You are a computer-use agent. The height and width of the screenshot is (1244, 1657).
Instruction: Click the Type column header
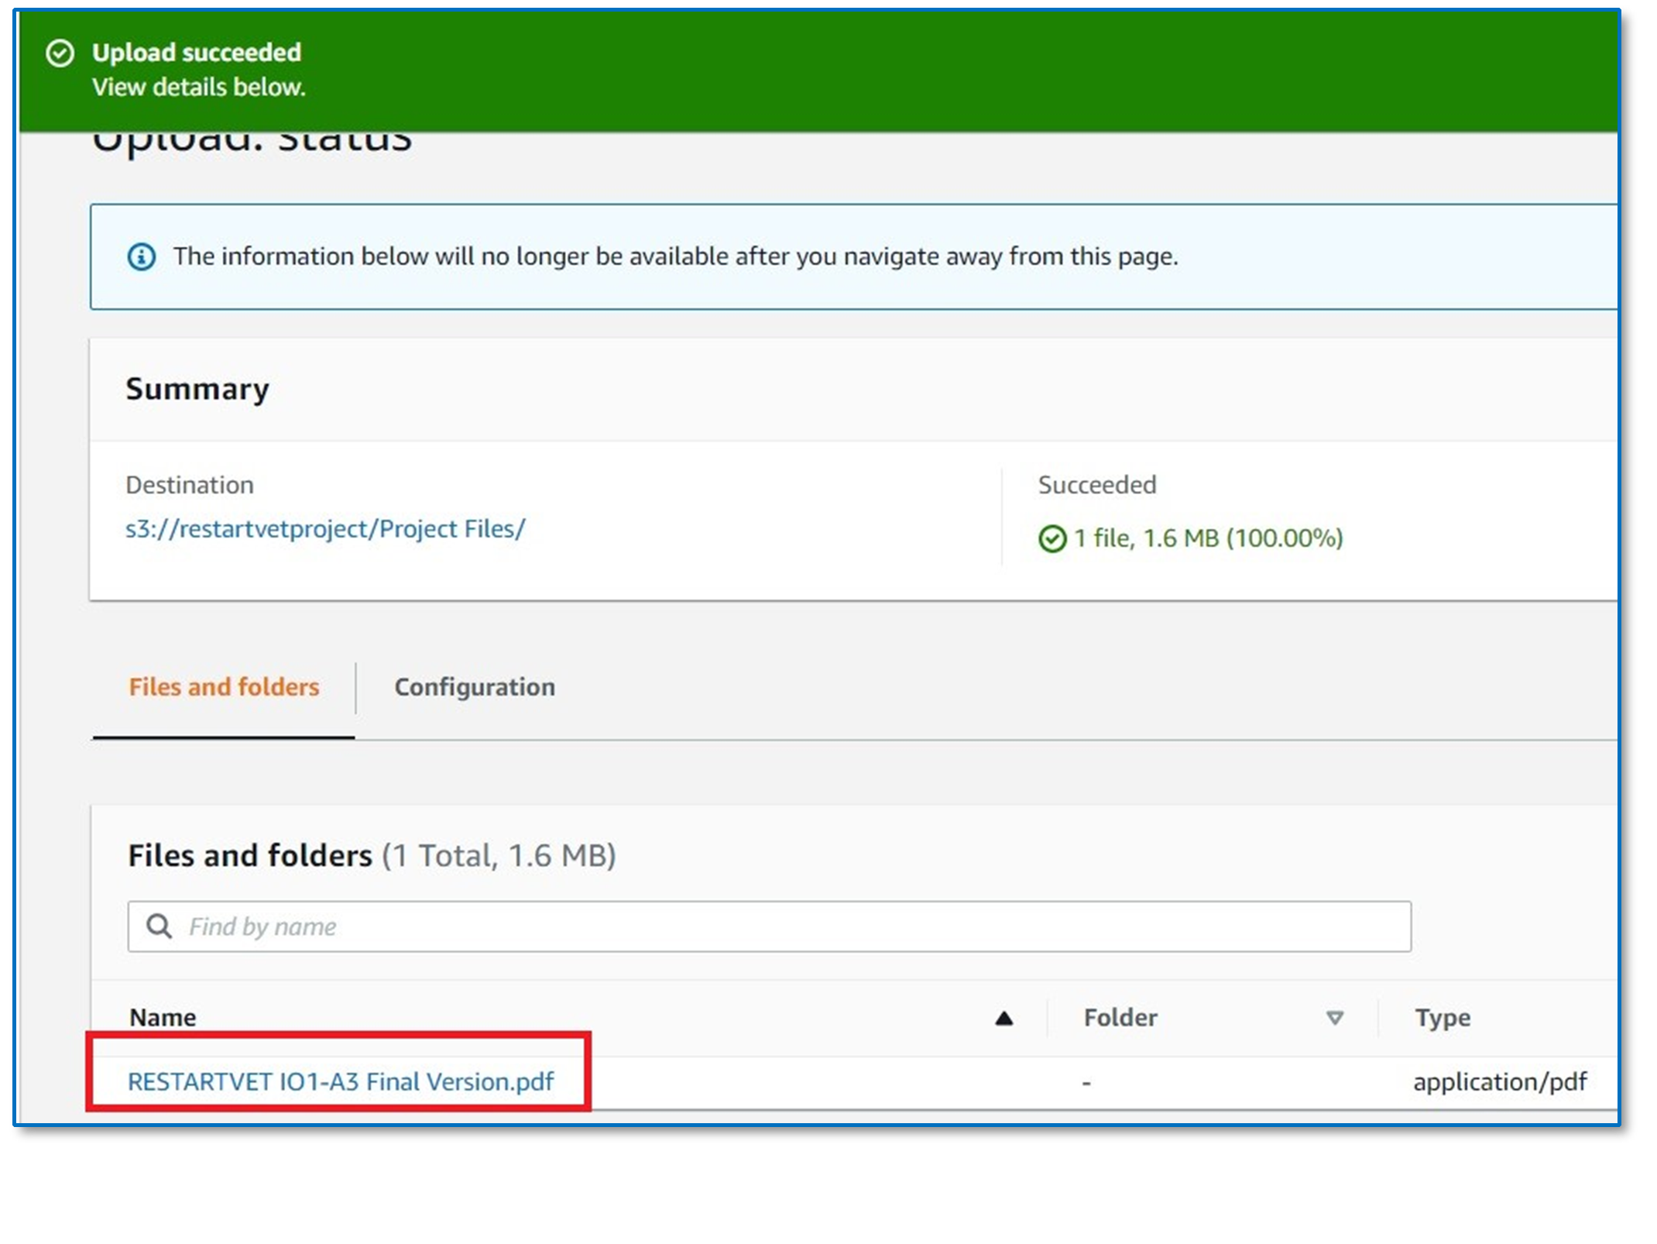[x=1443, y=1018]
